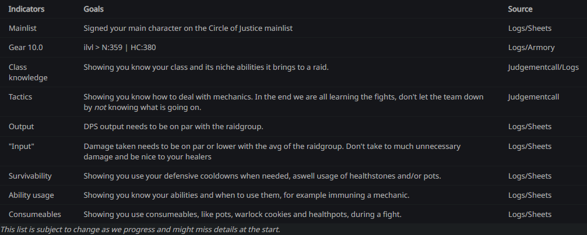The height and width of the screenshot is (235, 587).
Task: Select the Mainlist indicator cell
Action: [x=23, y=28]
